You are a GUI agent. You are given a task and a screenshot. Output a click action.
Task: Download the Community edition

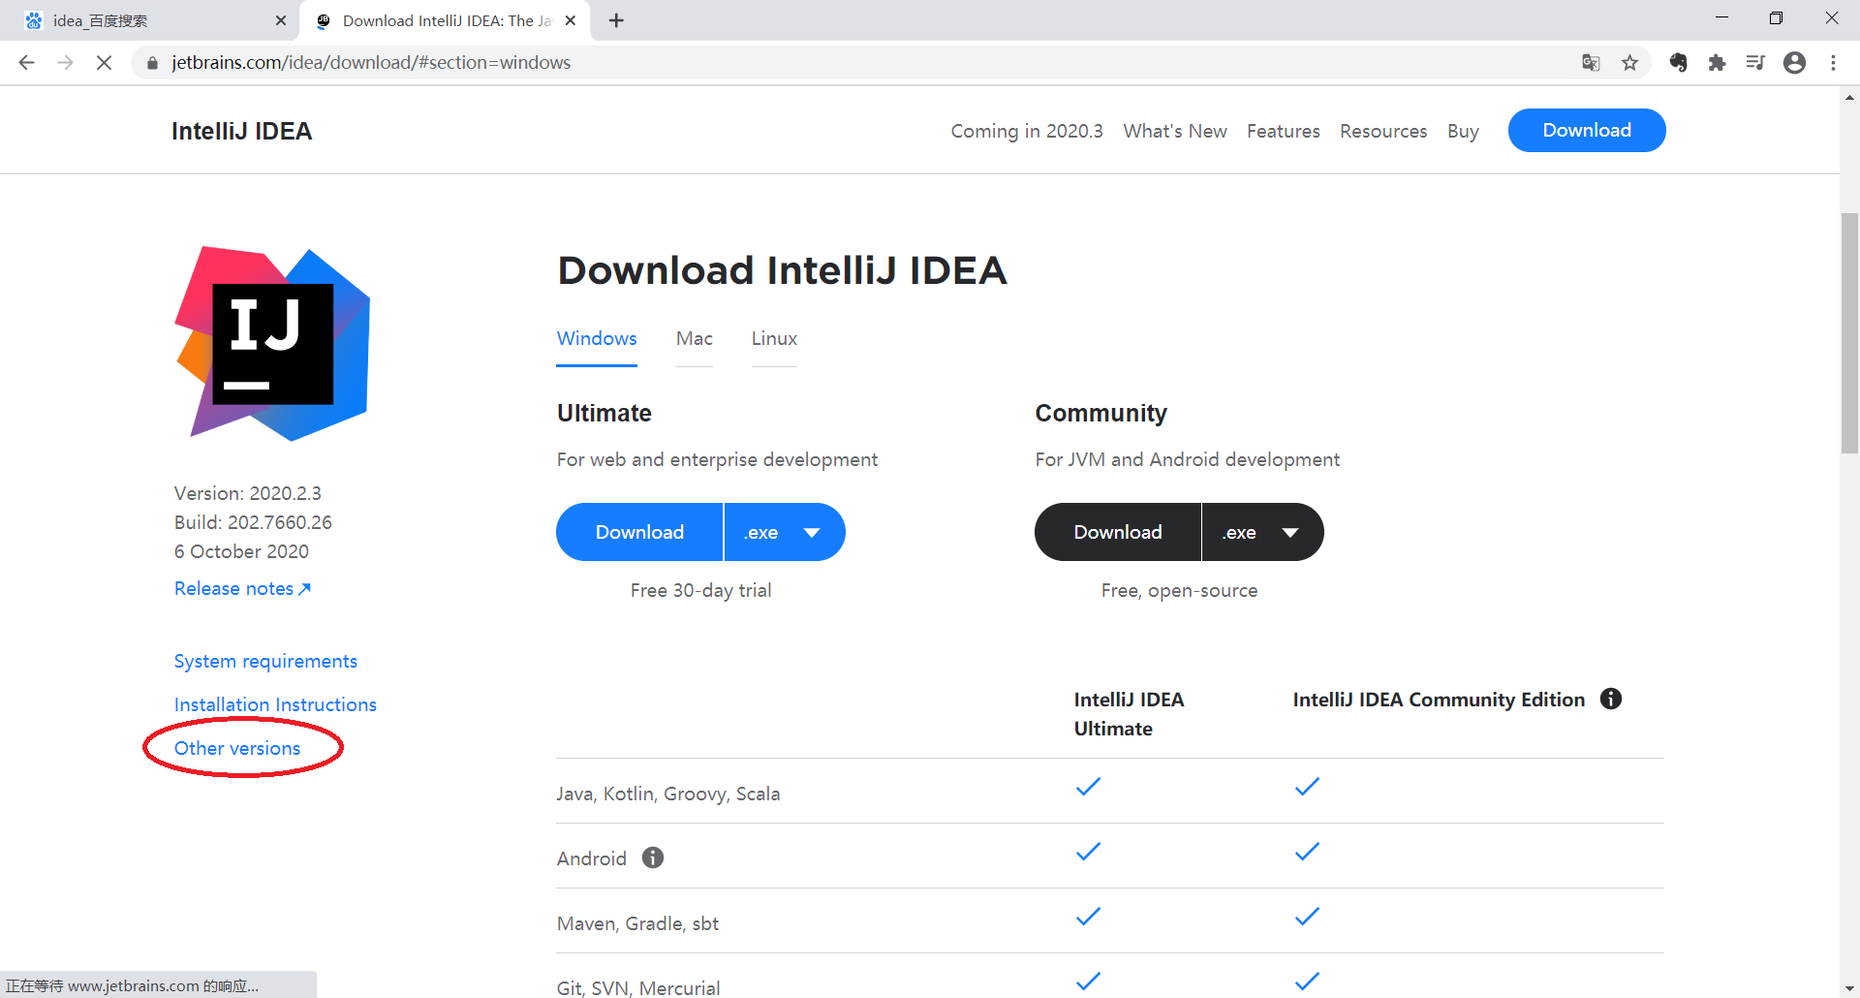[1118, 532]
